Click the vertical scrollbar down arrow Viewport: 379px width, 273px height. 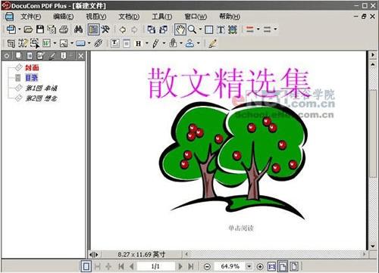[x=373, y=247]
